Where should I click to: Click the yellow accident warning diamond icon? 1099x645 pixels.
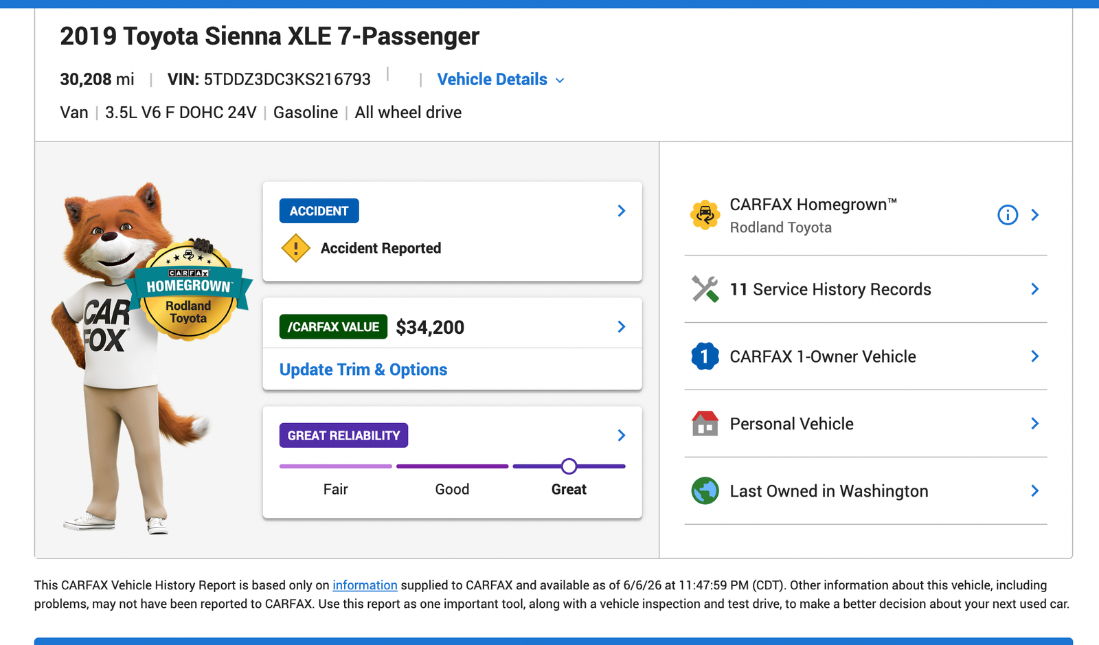coord(295,248)
